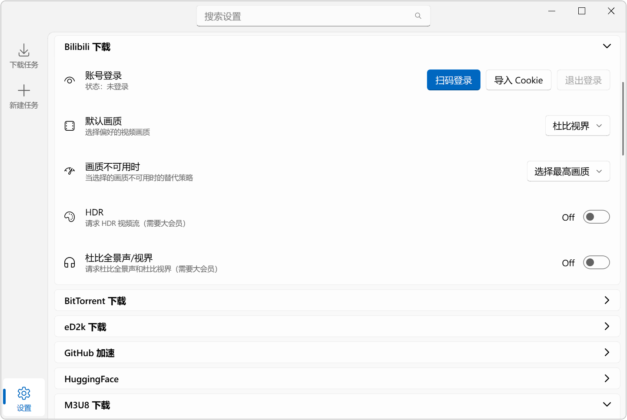Open the 设置 gear icon in sidebar

tap(24, 393)
